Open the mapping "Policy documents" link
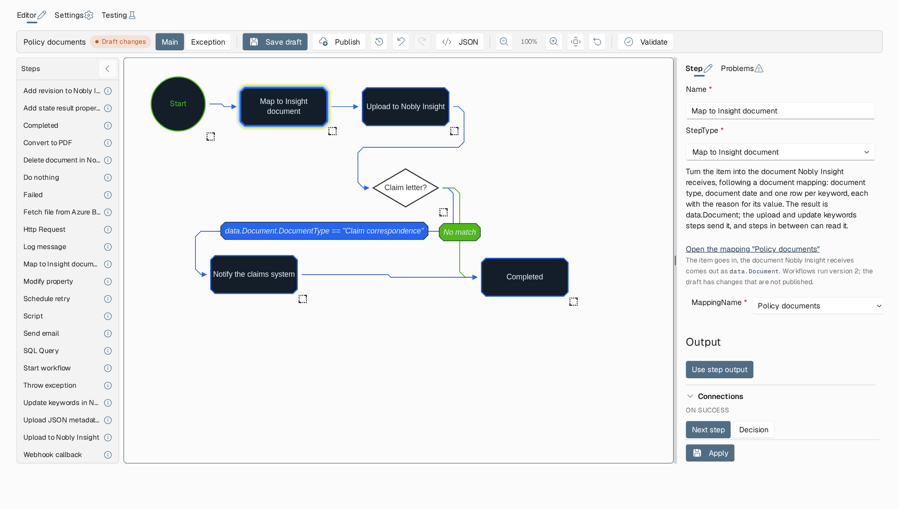Viewport: 899px width, 509px height. [753, 249]
